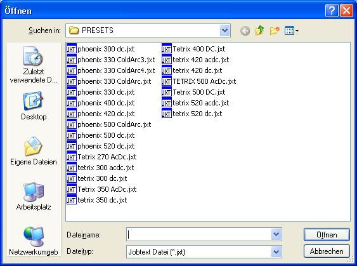The image size is (357, 266).
Task: Select JXT icon of tetrix 350 dc.jxt
Action: 71,200
